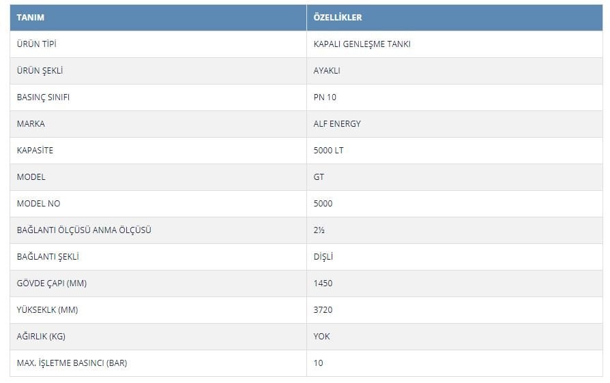Image resolution: width=610 pixels, height=383 pixels.
Task: Click the PN 10 pressure class value
Action: click(x=325, y=97)
